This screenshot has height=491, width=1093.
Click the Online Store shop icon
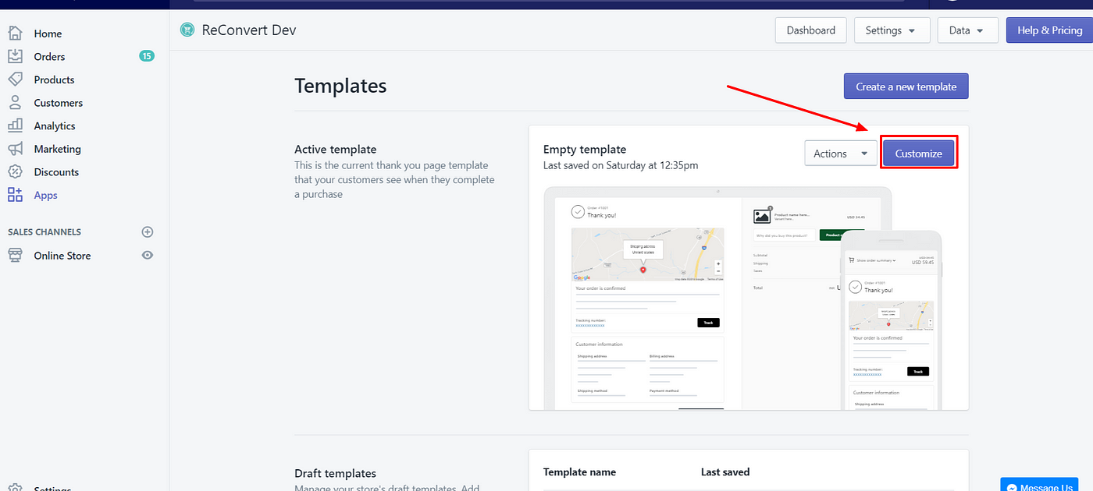(x=15, y=255)
